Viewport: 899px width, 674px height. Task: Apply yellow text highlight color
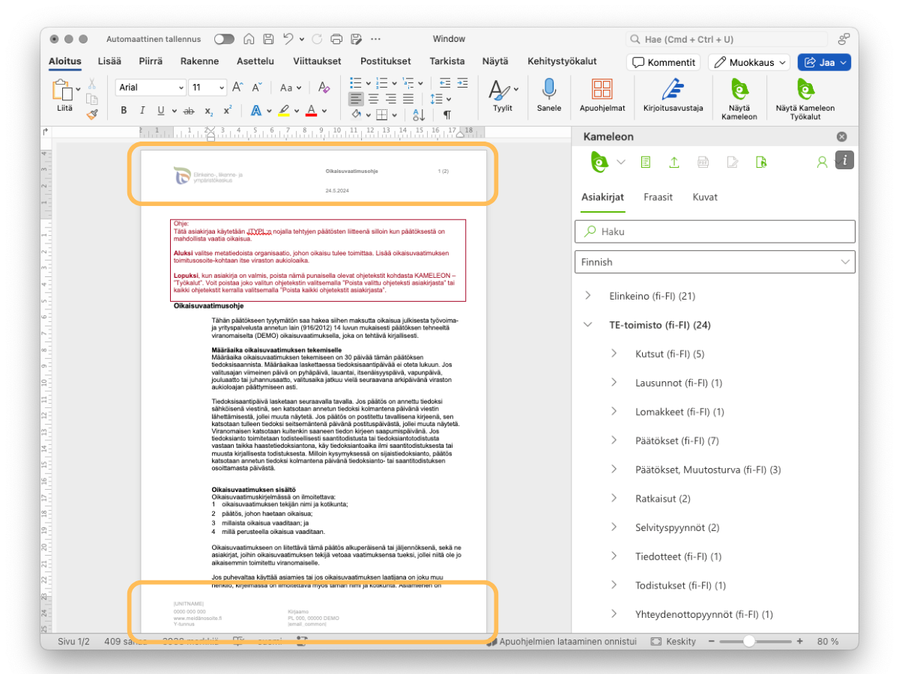(283, 111)
